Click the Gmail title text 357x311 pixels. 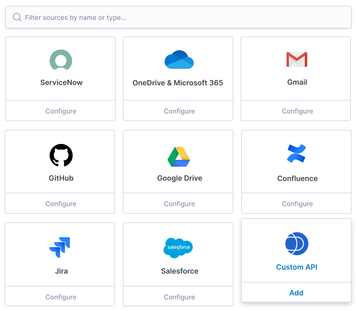coord(297,82)
